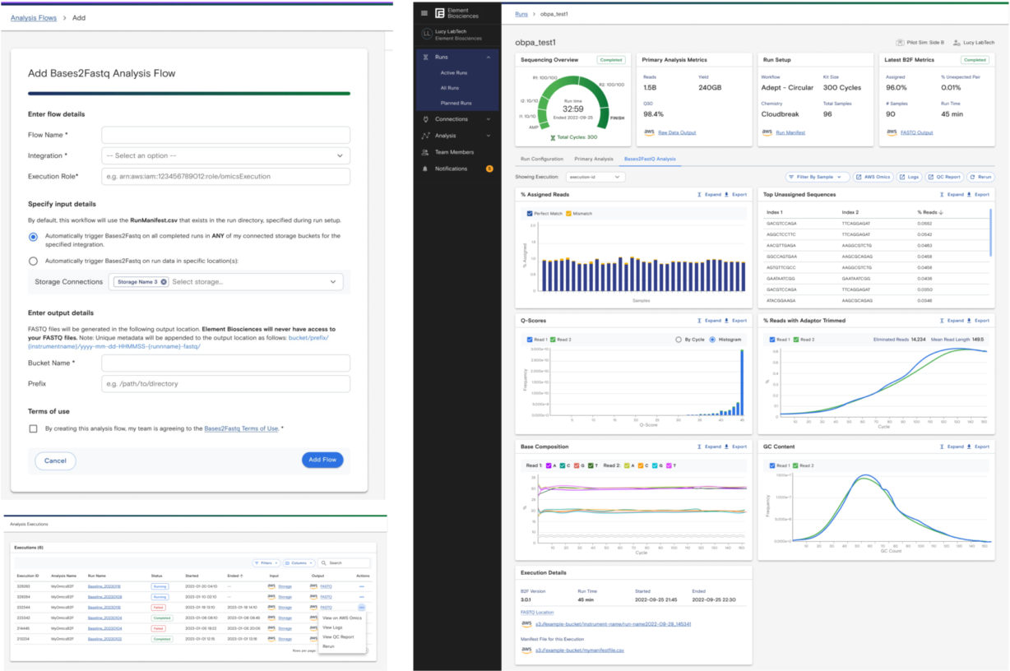Choose View Logs in context menu
1010x671 pixels.
[x=332, y=627]
